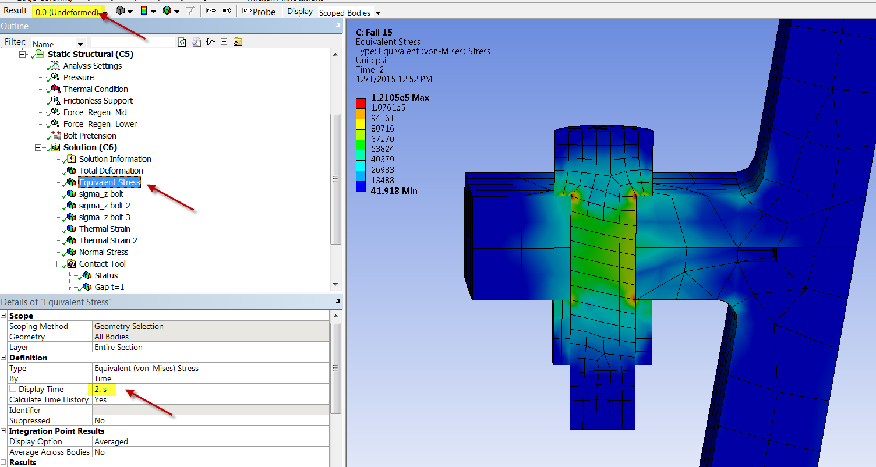
Task: Click the expand-all plus icon in Outline
Action: (224, 42)
